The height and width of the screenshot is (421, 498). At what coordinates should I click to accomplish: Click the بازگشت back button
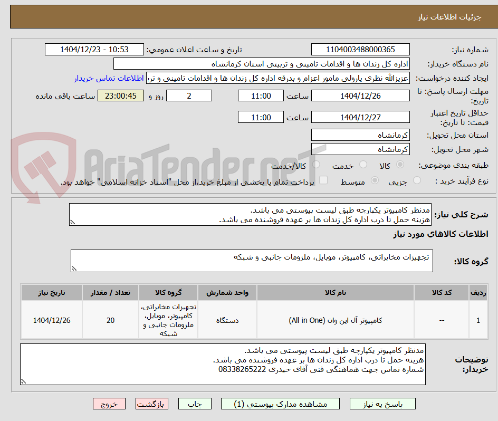(x=152, y=404)
